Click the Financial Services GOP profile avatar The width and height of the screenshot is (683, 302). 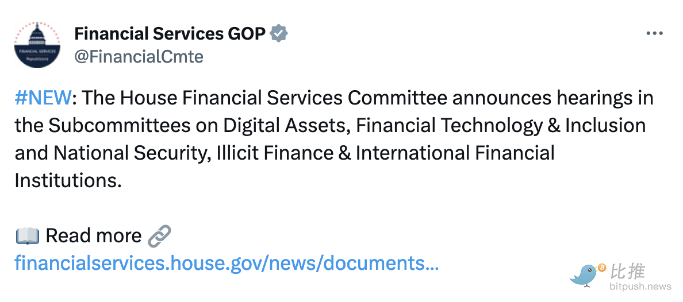37,45
